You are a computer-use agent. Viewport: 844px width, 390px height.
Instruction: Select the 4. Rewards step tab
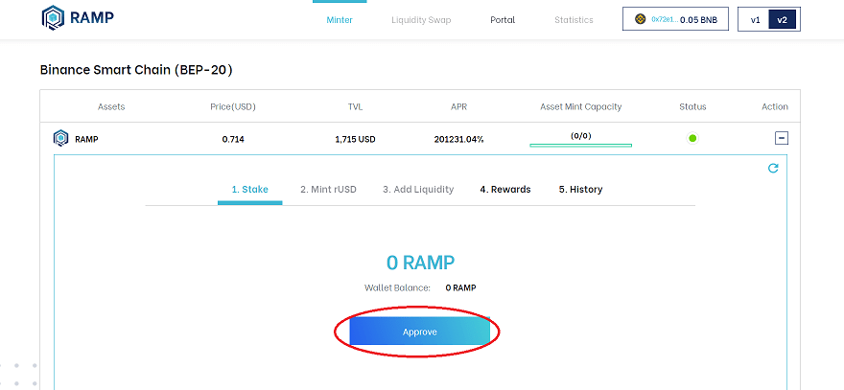click(505, 190)
